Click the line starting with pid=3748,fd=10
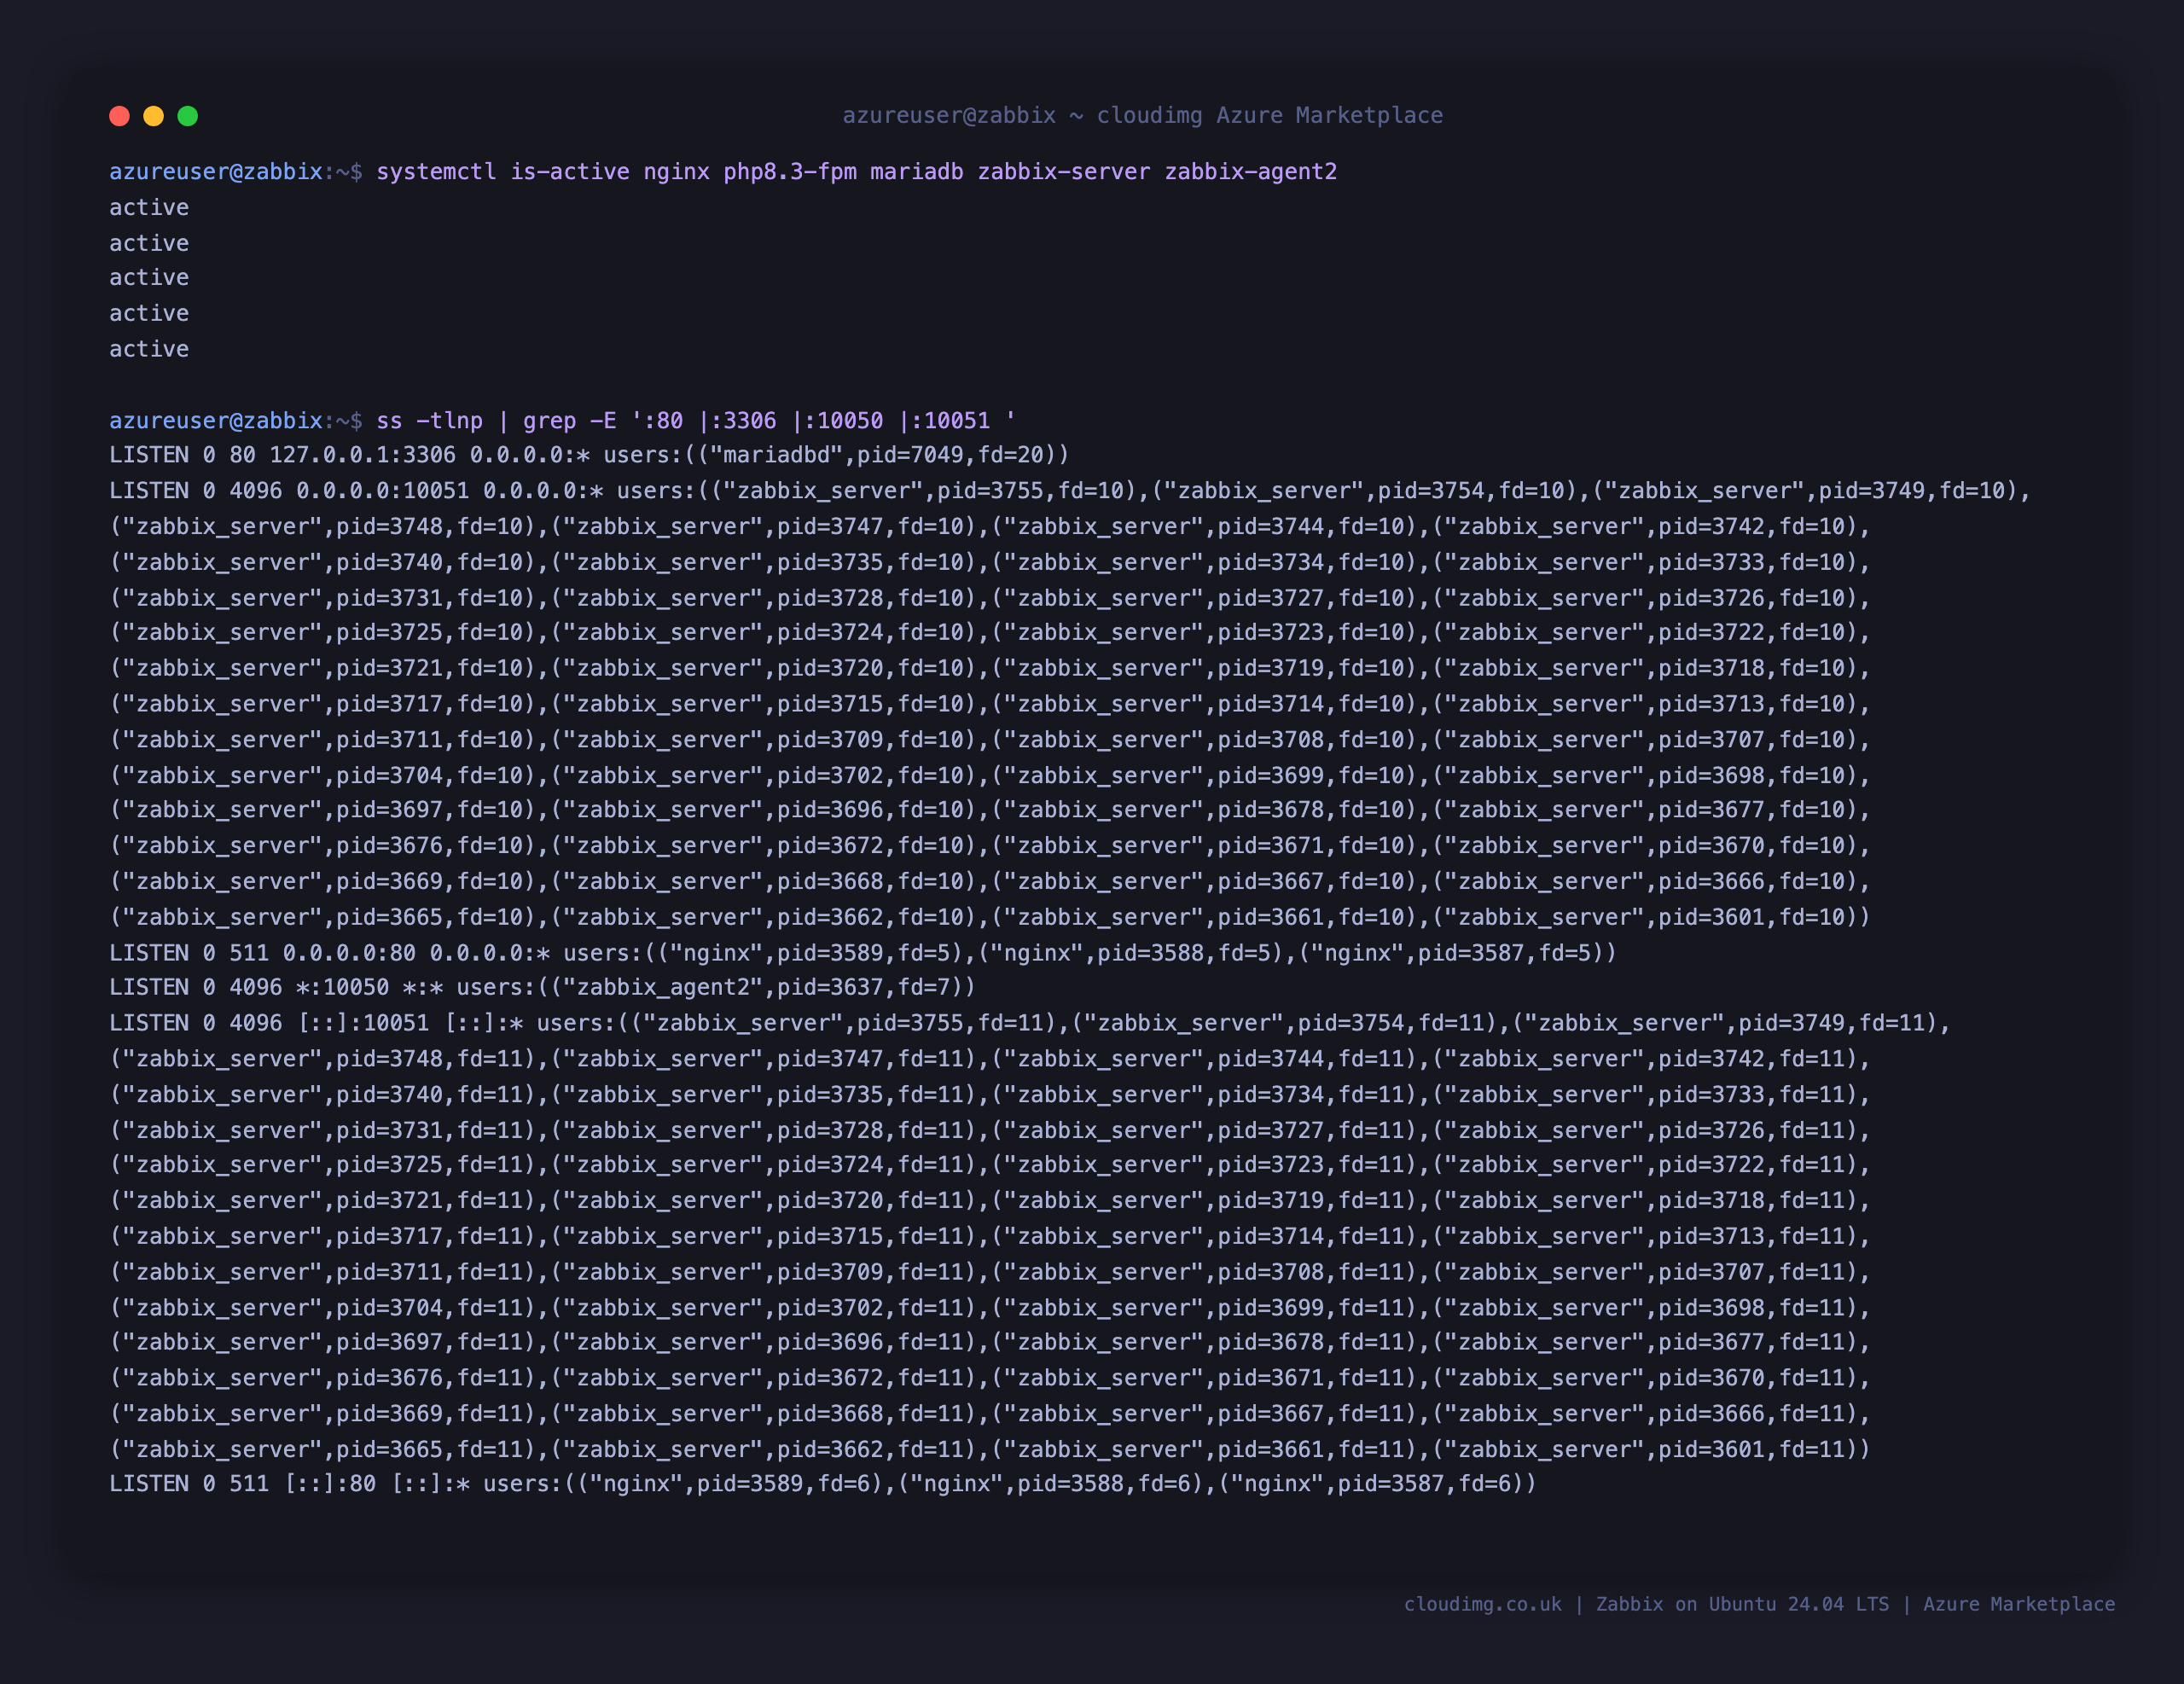Screen dimensions: 2184x1684 [990, 527]
